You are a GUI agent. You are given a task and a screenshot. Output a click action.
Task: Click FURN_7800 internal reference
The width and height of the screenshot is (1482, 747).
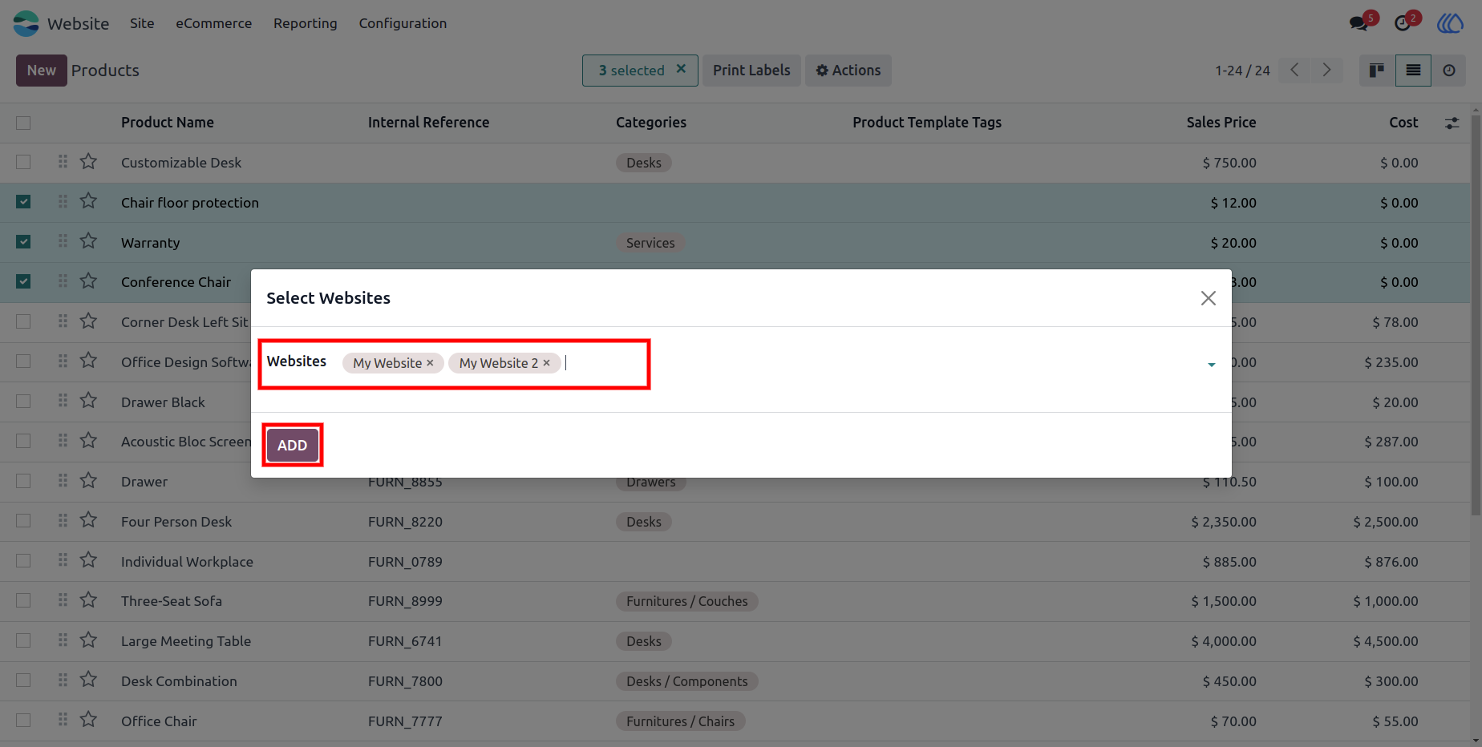pos(405,681)
